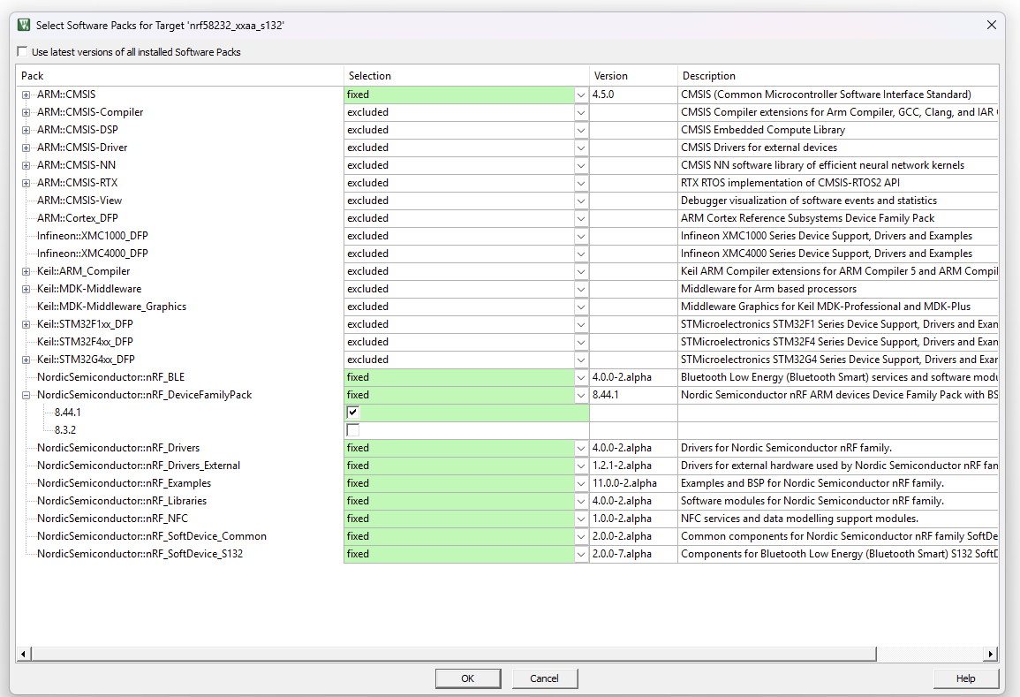Screen dimensions: 1020x697
Task: Uncheck the 8.44.1 version checkbox
Action: coord(353,413)
